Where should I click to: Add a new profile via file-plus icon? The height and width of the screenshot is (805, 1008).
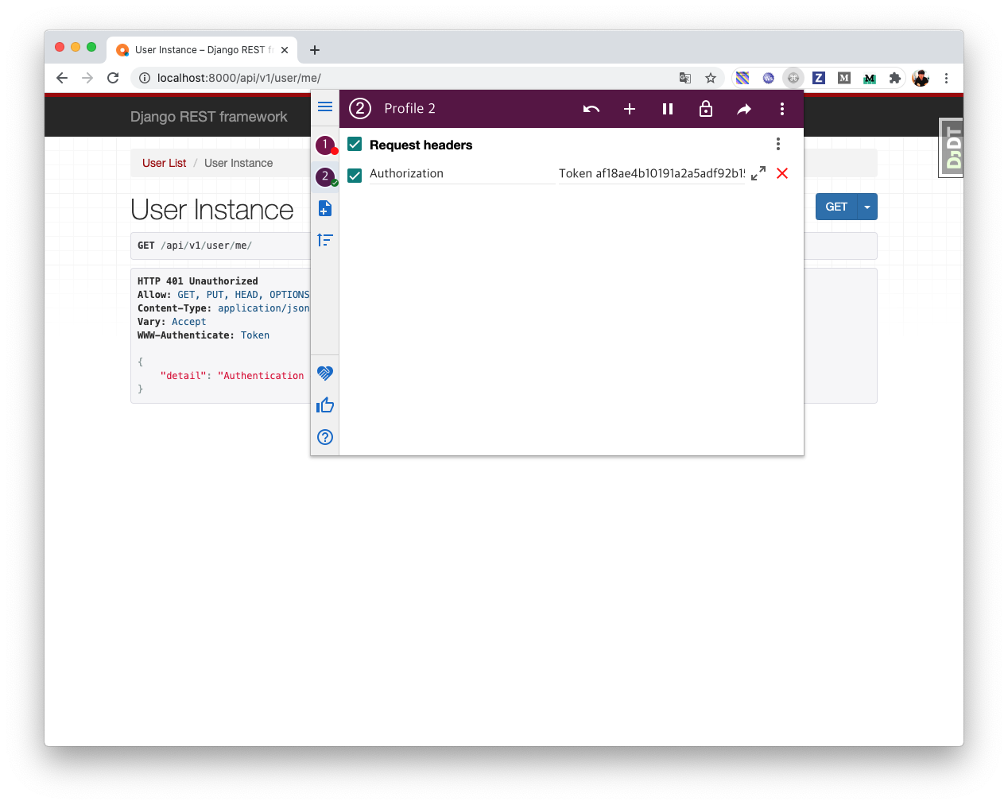tap(325, 208)
